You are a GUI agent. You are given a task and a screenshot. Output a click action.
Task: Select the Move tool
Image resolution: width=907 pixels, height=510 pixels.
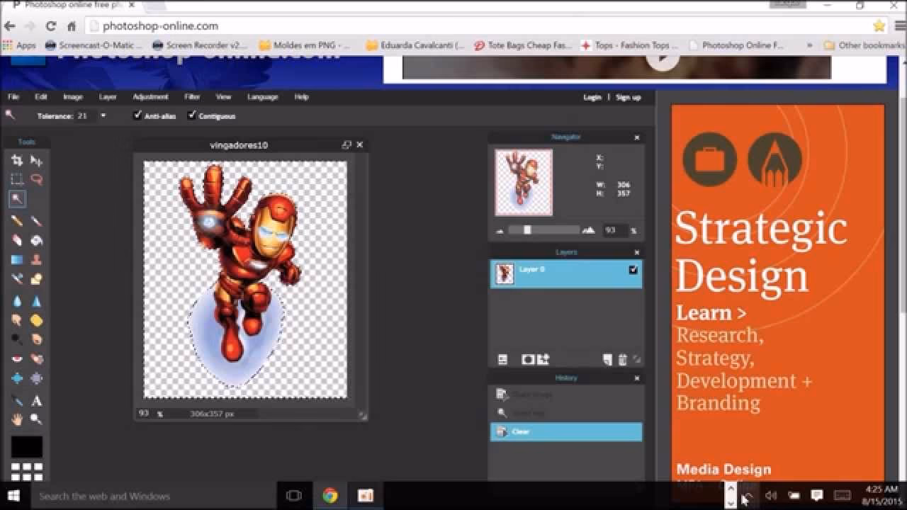tap(37, 160)
